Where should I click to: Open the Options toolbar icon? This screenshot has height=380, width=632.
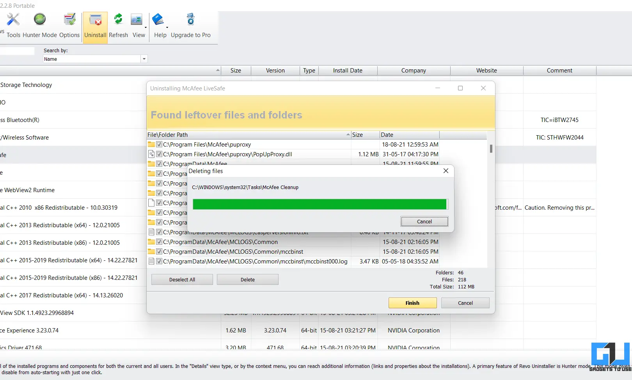click(69, 19)
